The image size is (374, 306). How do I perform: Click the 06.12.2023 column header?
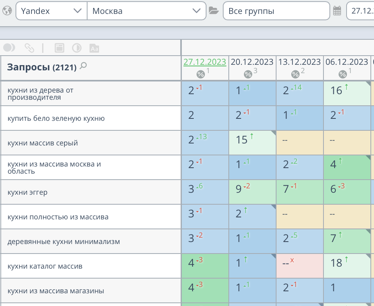coord(346,62)
